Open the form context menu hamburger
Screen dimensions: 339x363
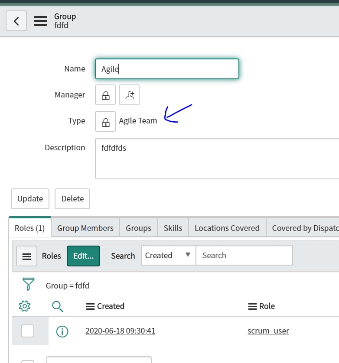tap(41, 20)
